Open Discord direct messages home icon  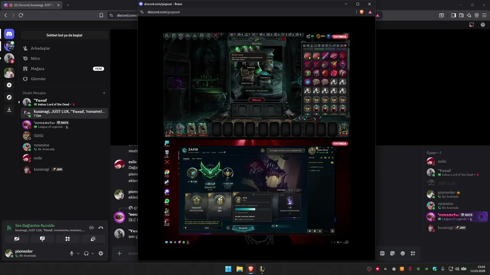point(9,34)
